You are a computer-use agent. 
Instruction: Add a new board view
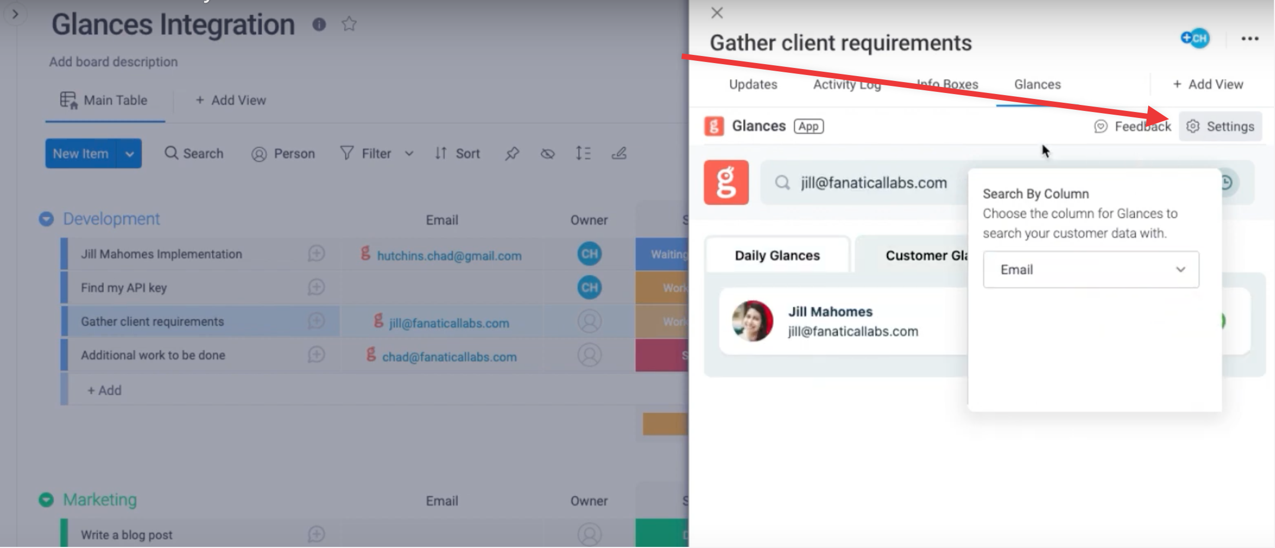(x=231, y=100)
